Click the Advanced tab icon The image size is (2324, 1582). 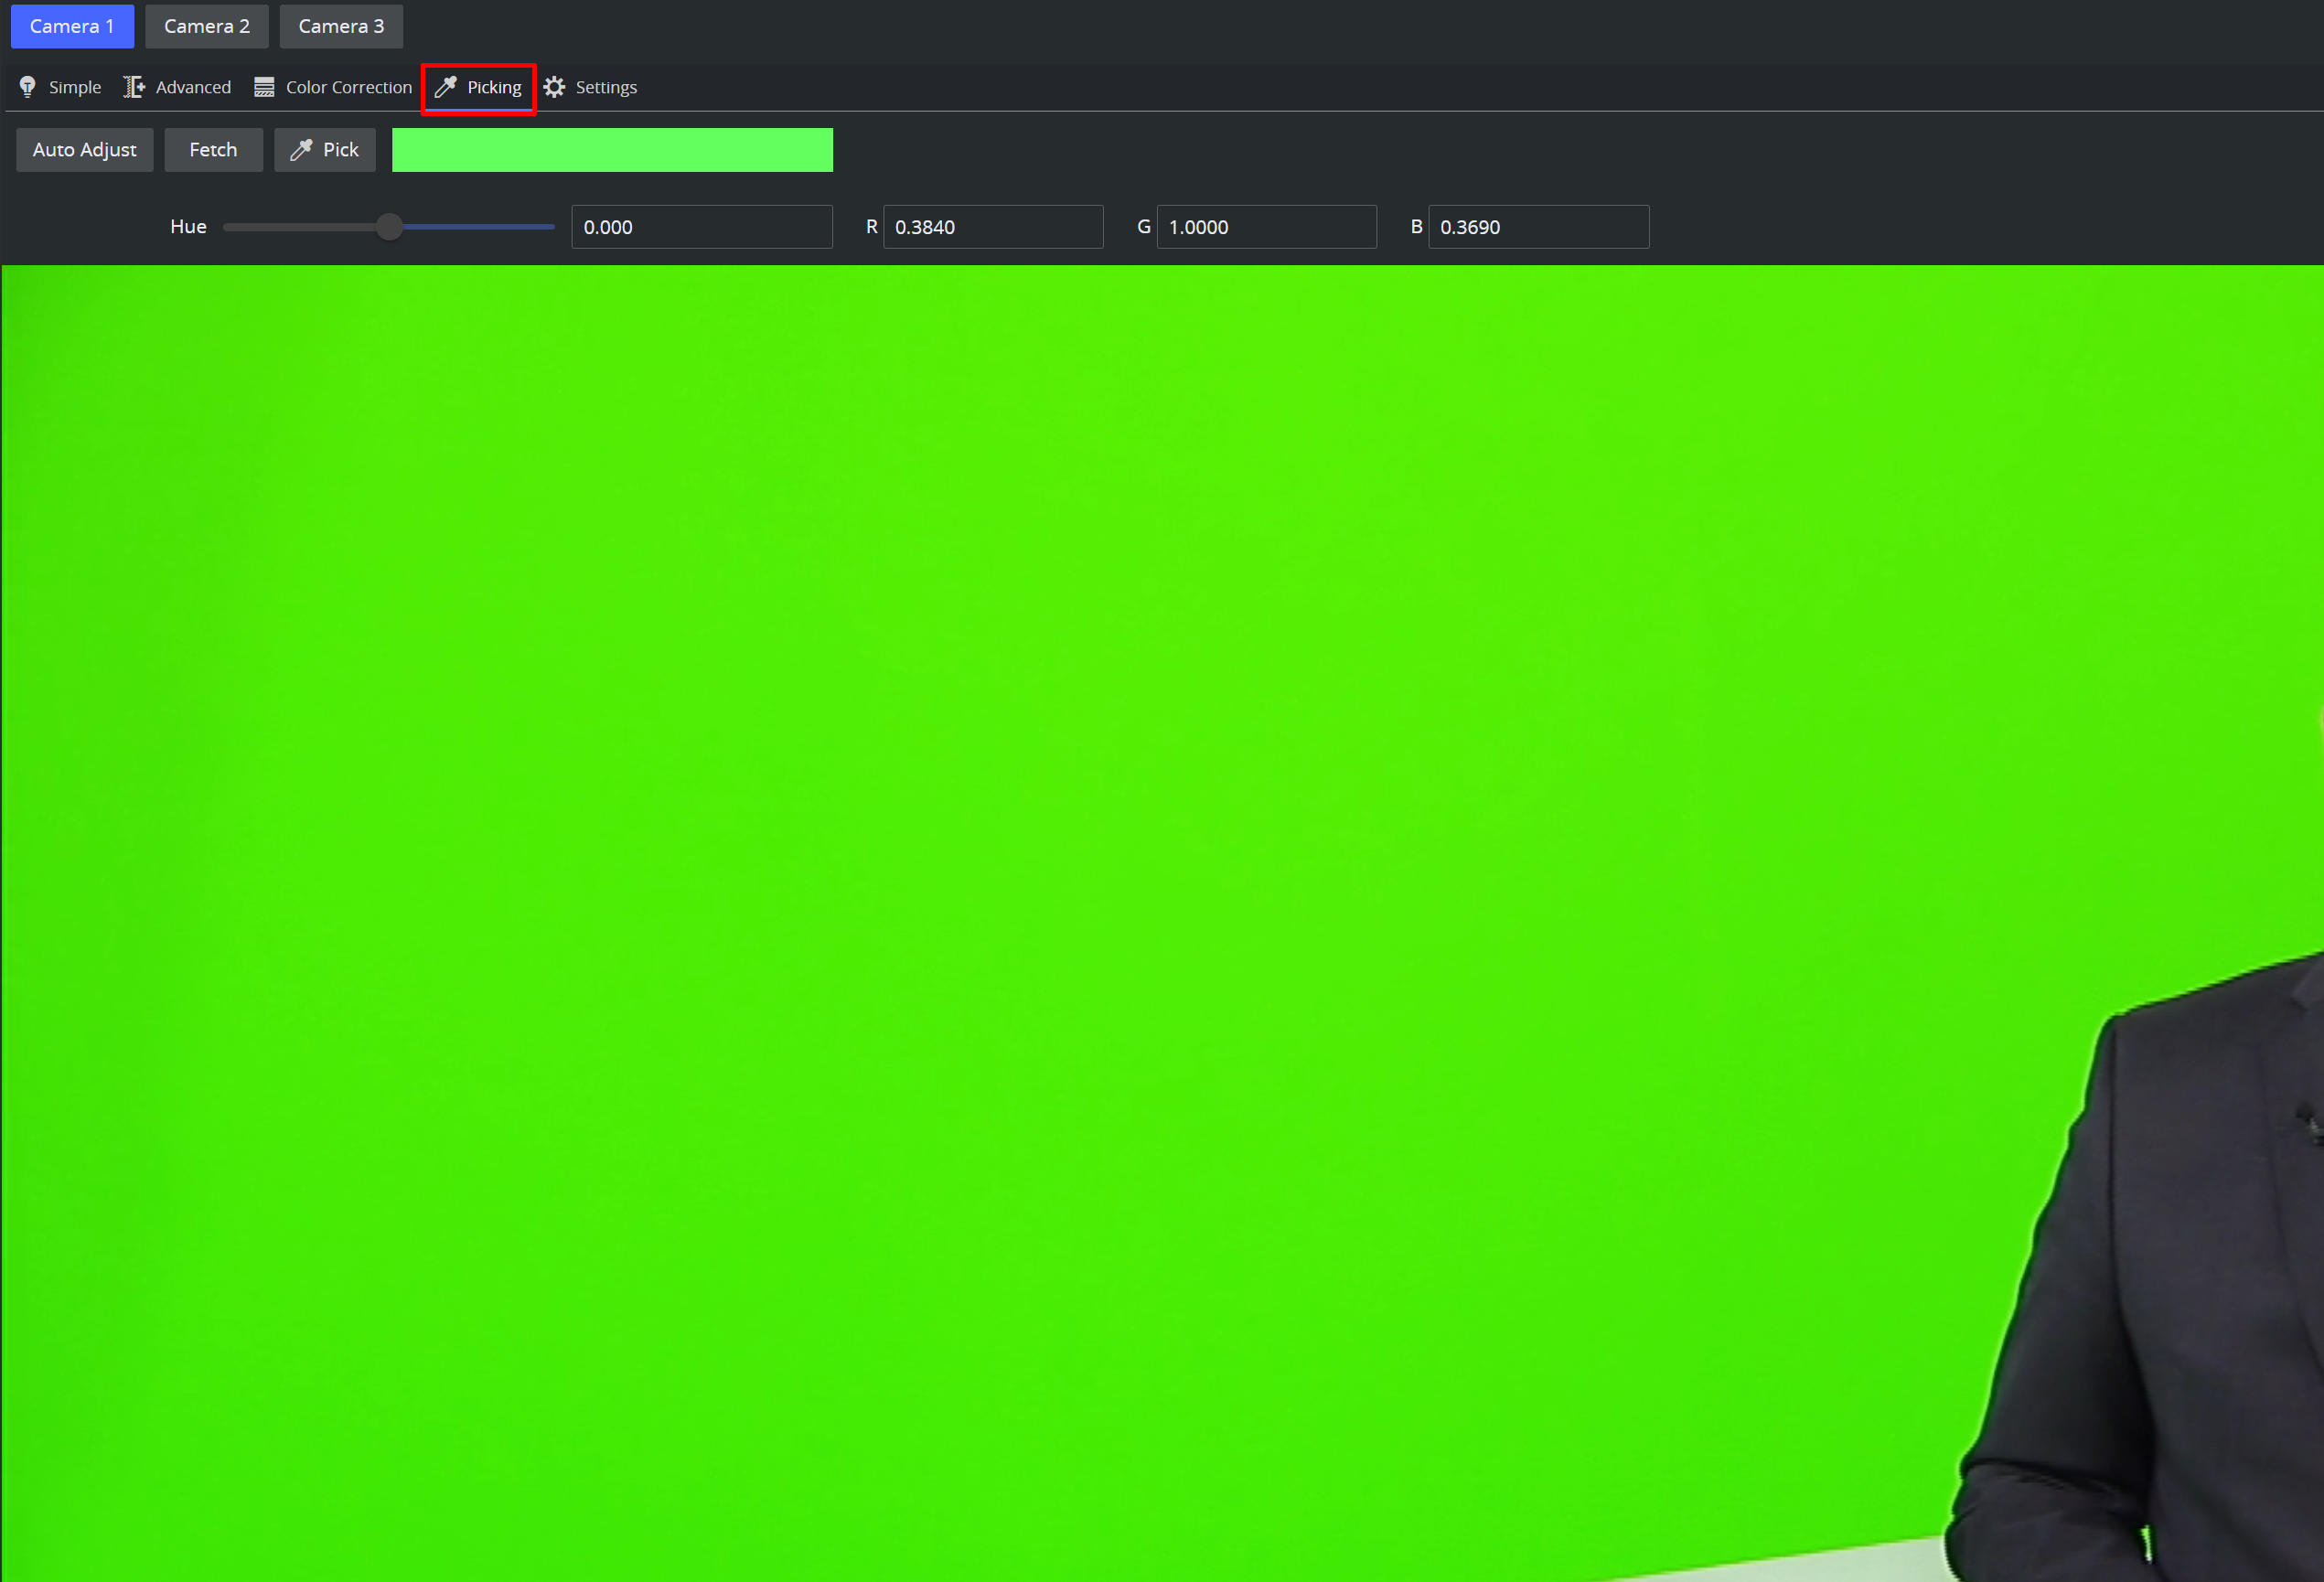(134, 87)
